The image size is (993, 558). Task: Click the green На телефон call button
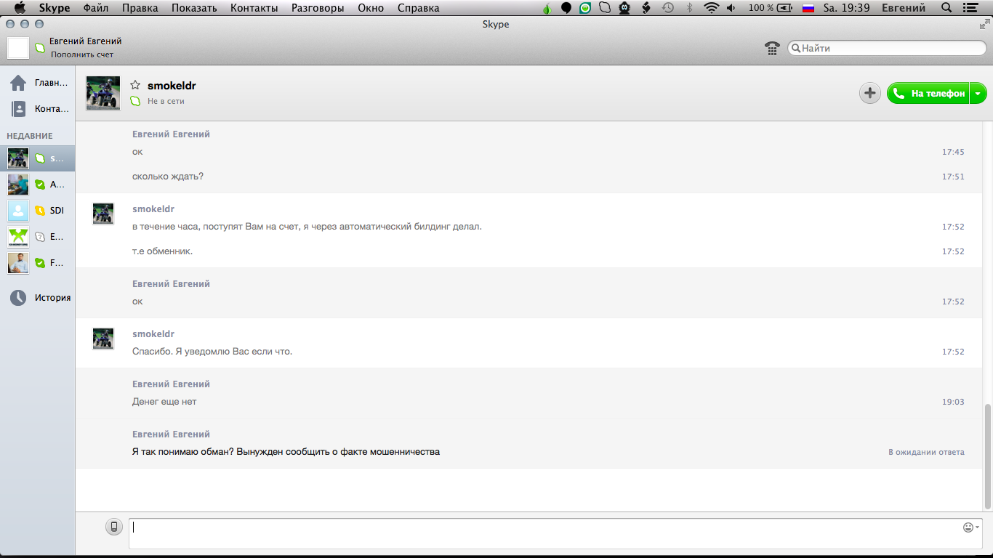[928, 93]
